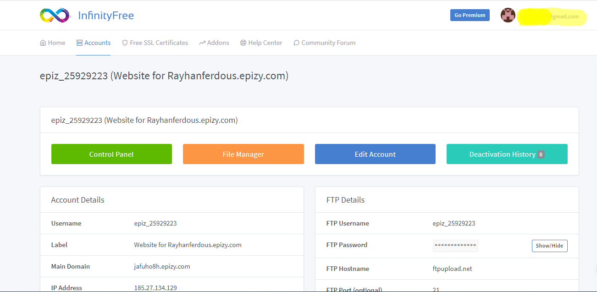Click the Main Domain label
Viewport: 597px width, 292px height.
[x=71, y=266]
